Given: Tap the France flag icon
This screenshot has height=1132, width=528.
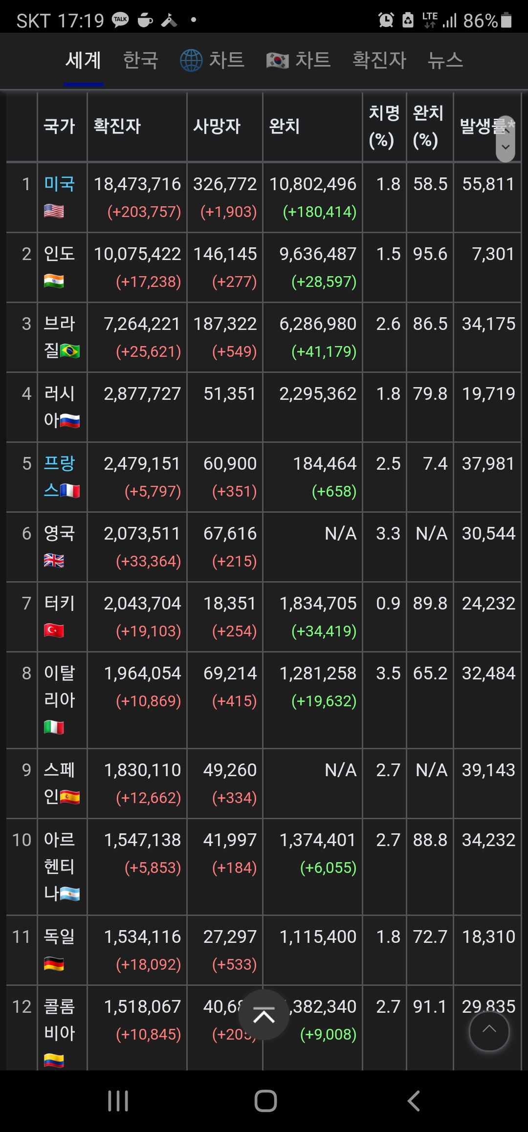Looking at the screenshot, I should [x=70, y=490].
